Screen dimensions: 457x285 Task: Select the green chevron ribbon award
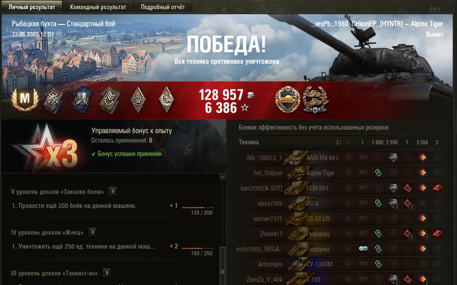[x=110, y=100]
